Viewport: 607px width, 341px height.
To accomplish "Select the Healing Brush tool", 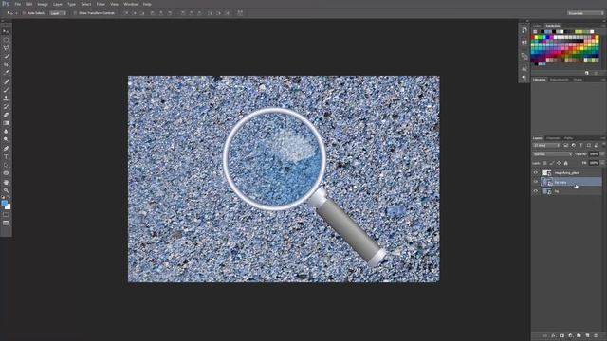I will tap(6, 81).
